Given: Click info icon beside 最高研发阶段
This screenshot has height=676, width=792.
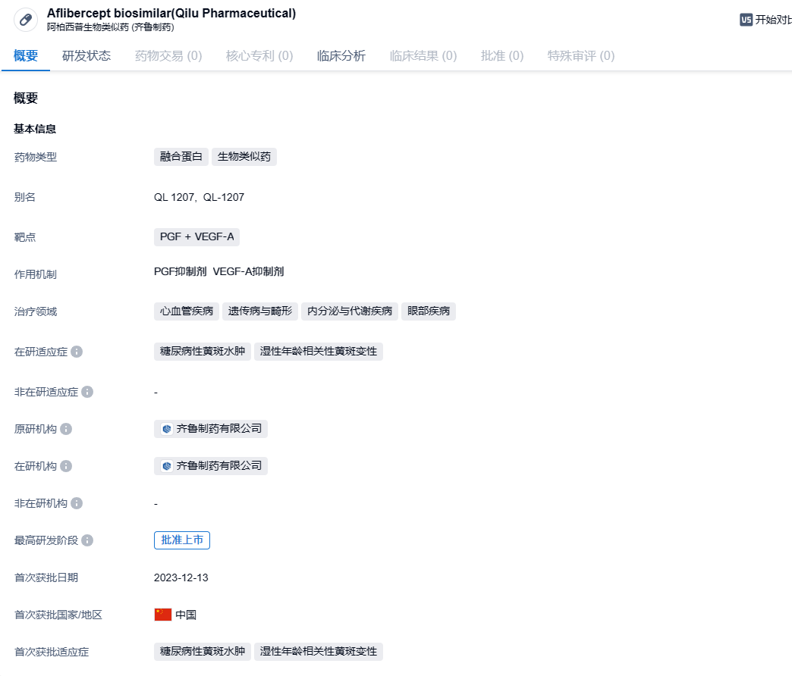Looking at the screenshot, I should (x=87, y=540).
